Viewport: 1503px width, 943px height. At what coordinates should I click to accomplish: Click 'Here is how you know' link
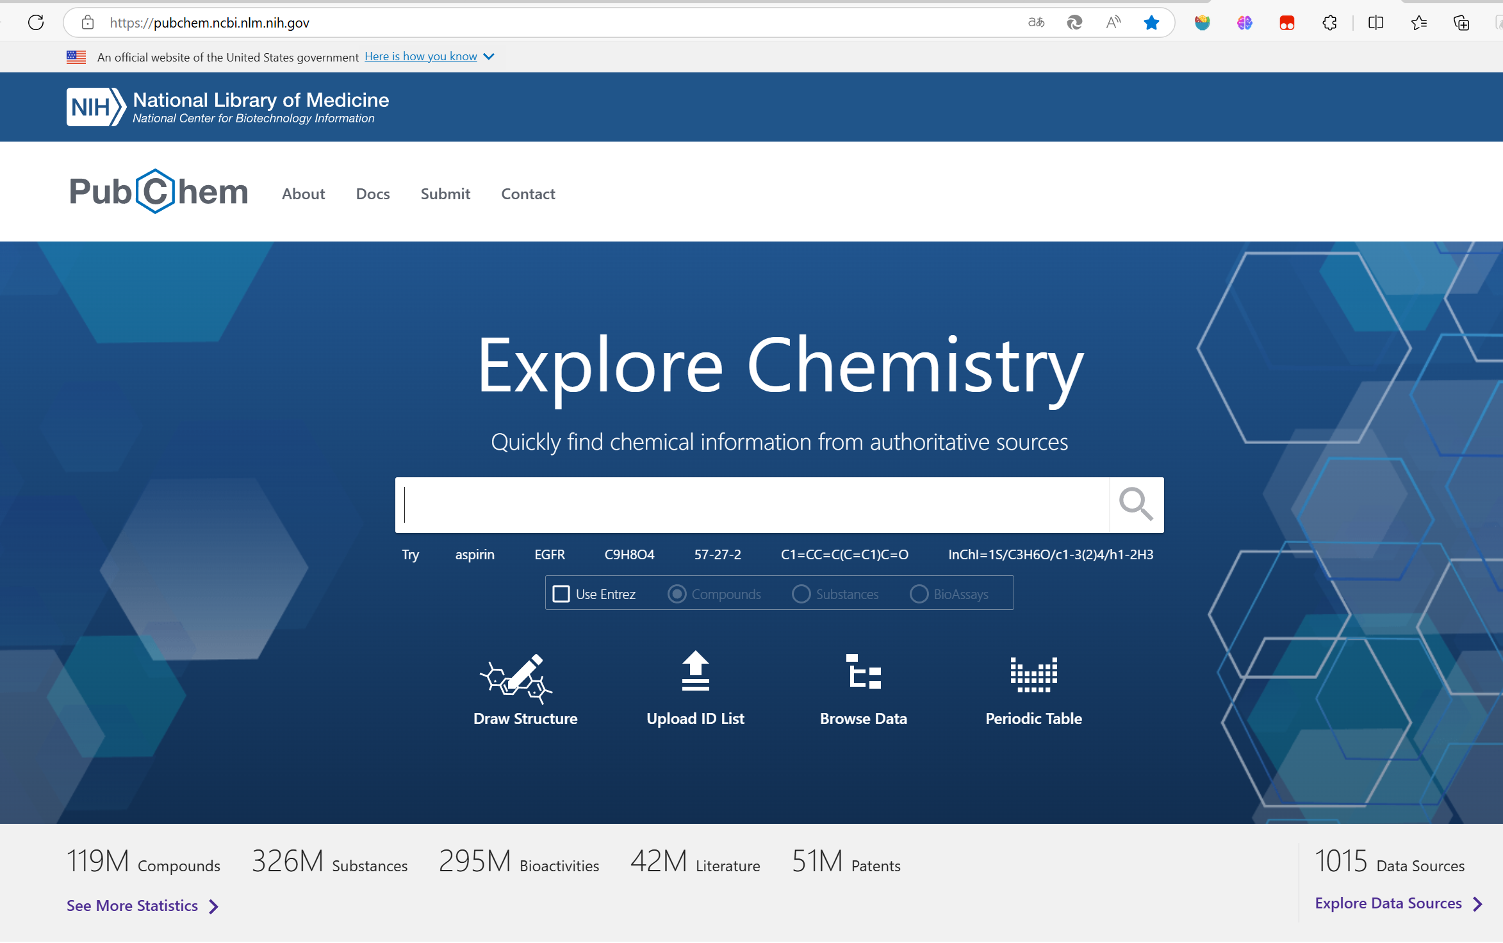(x=421, y=56)
